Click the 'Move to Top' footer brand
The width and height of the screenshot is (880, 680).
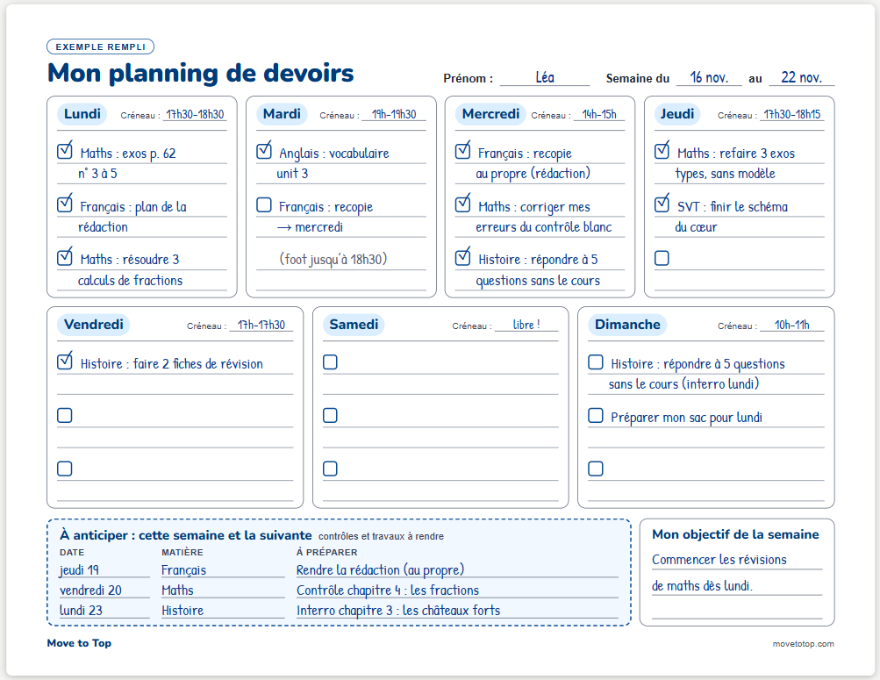[x=79, y=643]
